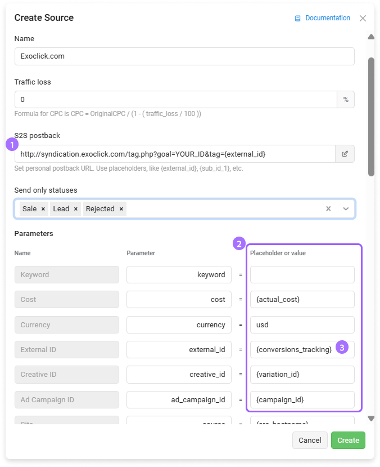Click the currency value field containing usd

[302, 324]
